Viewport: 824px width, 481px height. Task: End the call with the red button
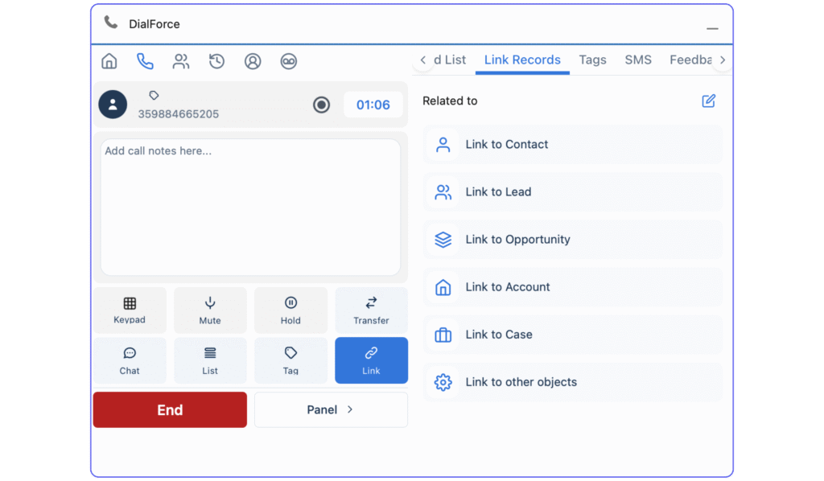point(170,409)
